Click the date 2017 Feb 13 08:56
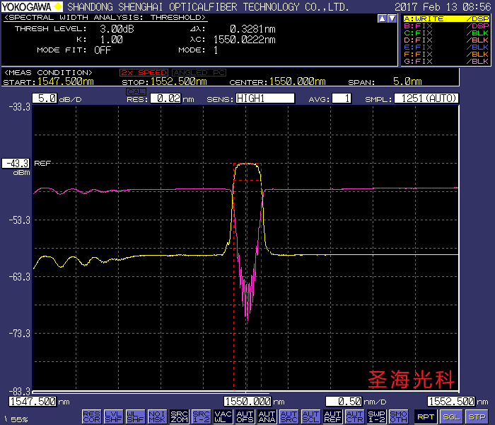Viewport: 495px width, 425px height. 443,7
